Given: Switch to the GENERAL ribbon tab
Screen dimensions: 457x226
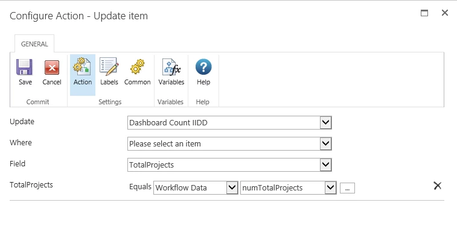Looking at the screenshot, I should point(34,44).
